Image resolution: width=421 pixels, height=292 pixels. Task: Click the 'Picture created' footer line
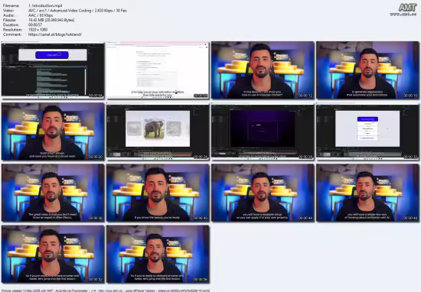pyautogui.click(x=106, y=290)
